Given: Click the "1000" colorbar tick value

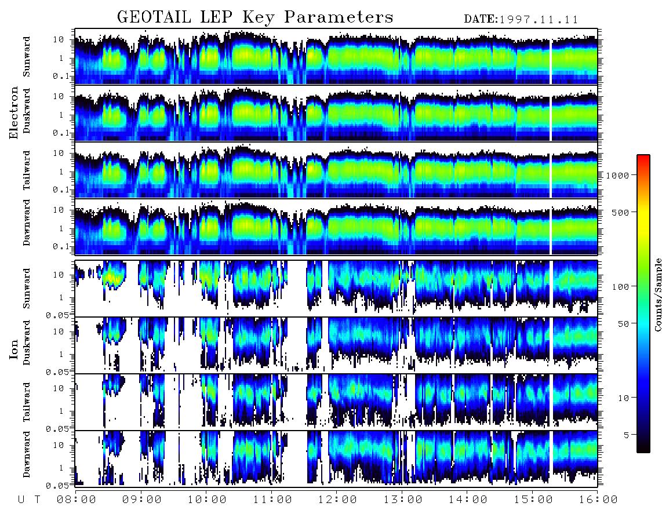Looking at the screenshot, I should 617,175.
